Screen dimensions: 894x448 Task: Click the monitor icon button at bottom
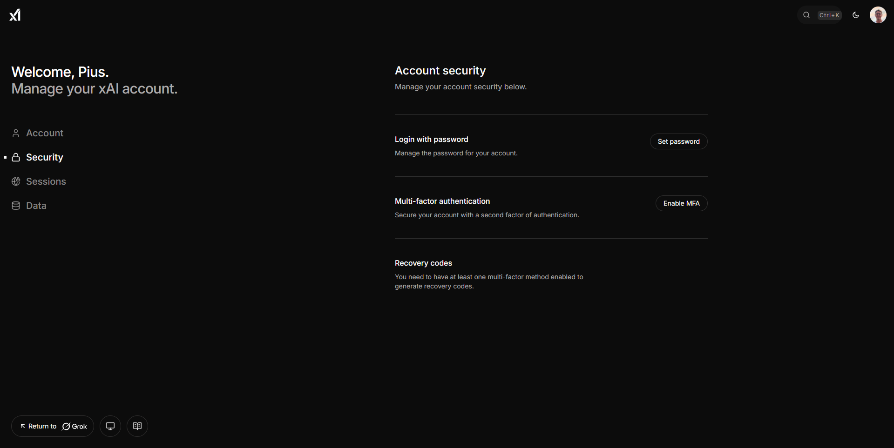pyautogui.click(x=110, y=426)
